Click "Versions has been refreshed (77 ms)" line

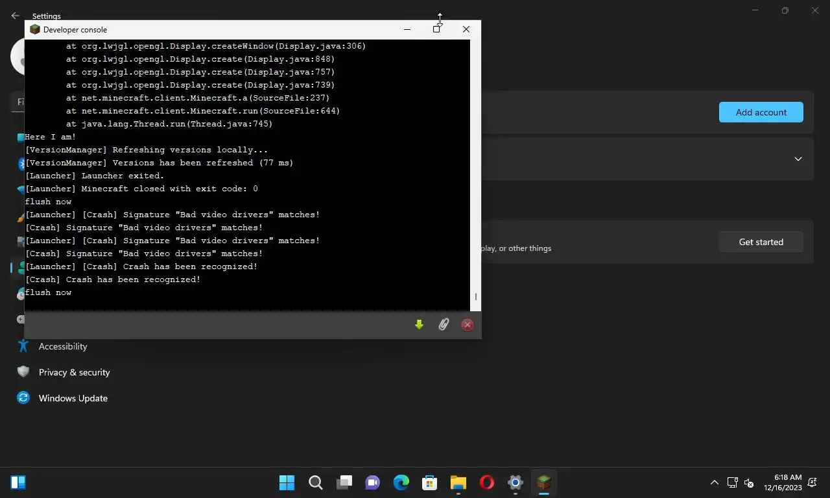(160, 163)
